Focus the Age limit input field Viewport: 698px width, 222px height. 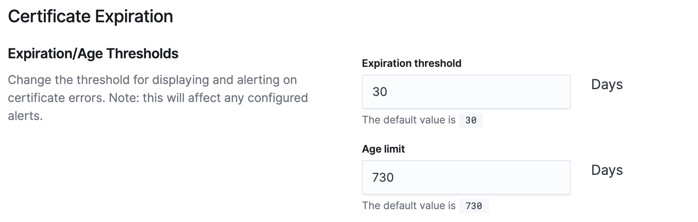[466, 177]
